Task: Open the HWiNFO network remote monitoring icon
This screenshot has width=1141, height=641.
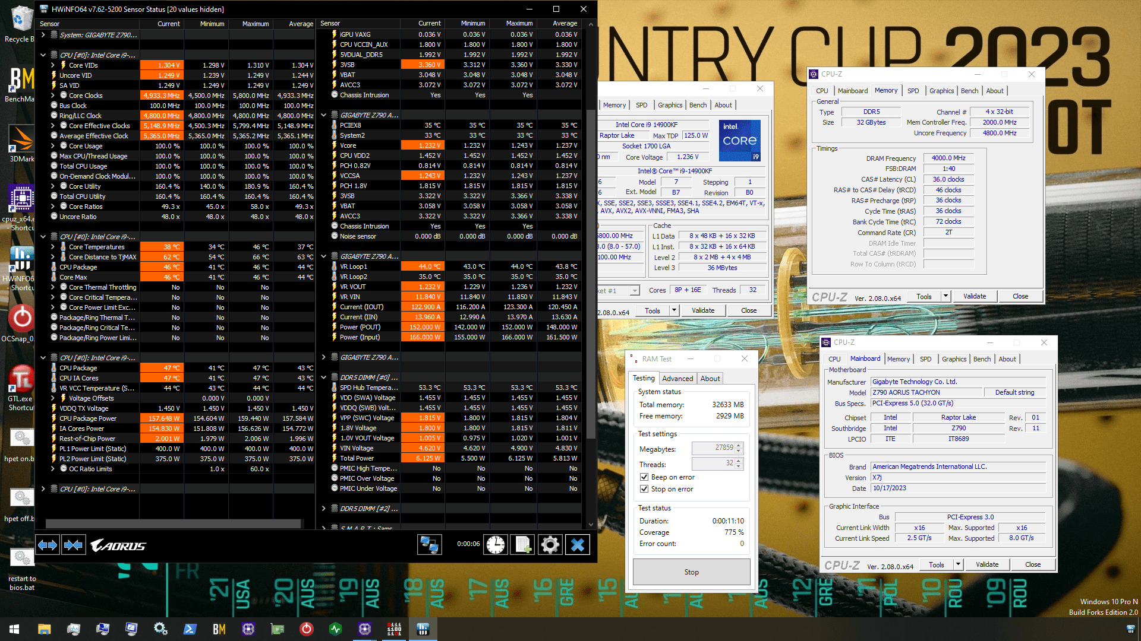Action: (429, 544)
